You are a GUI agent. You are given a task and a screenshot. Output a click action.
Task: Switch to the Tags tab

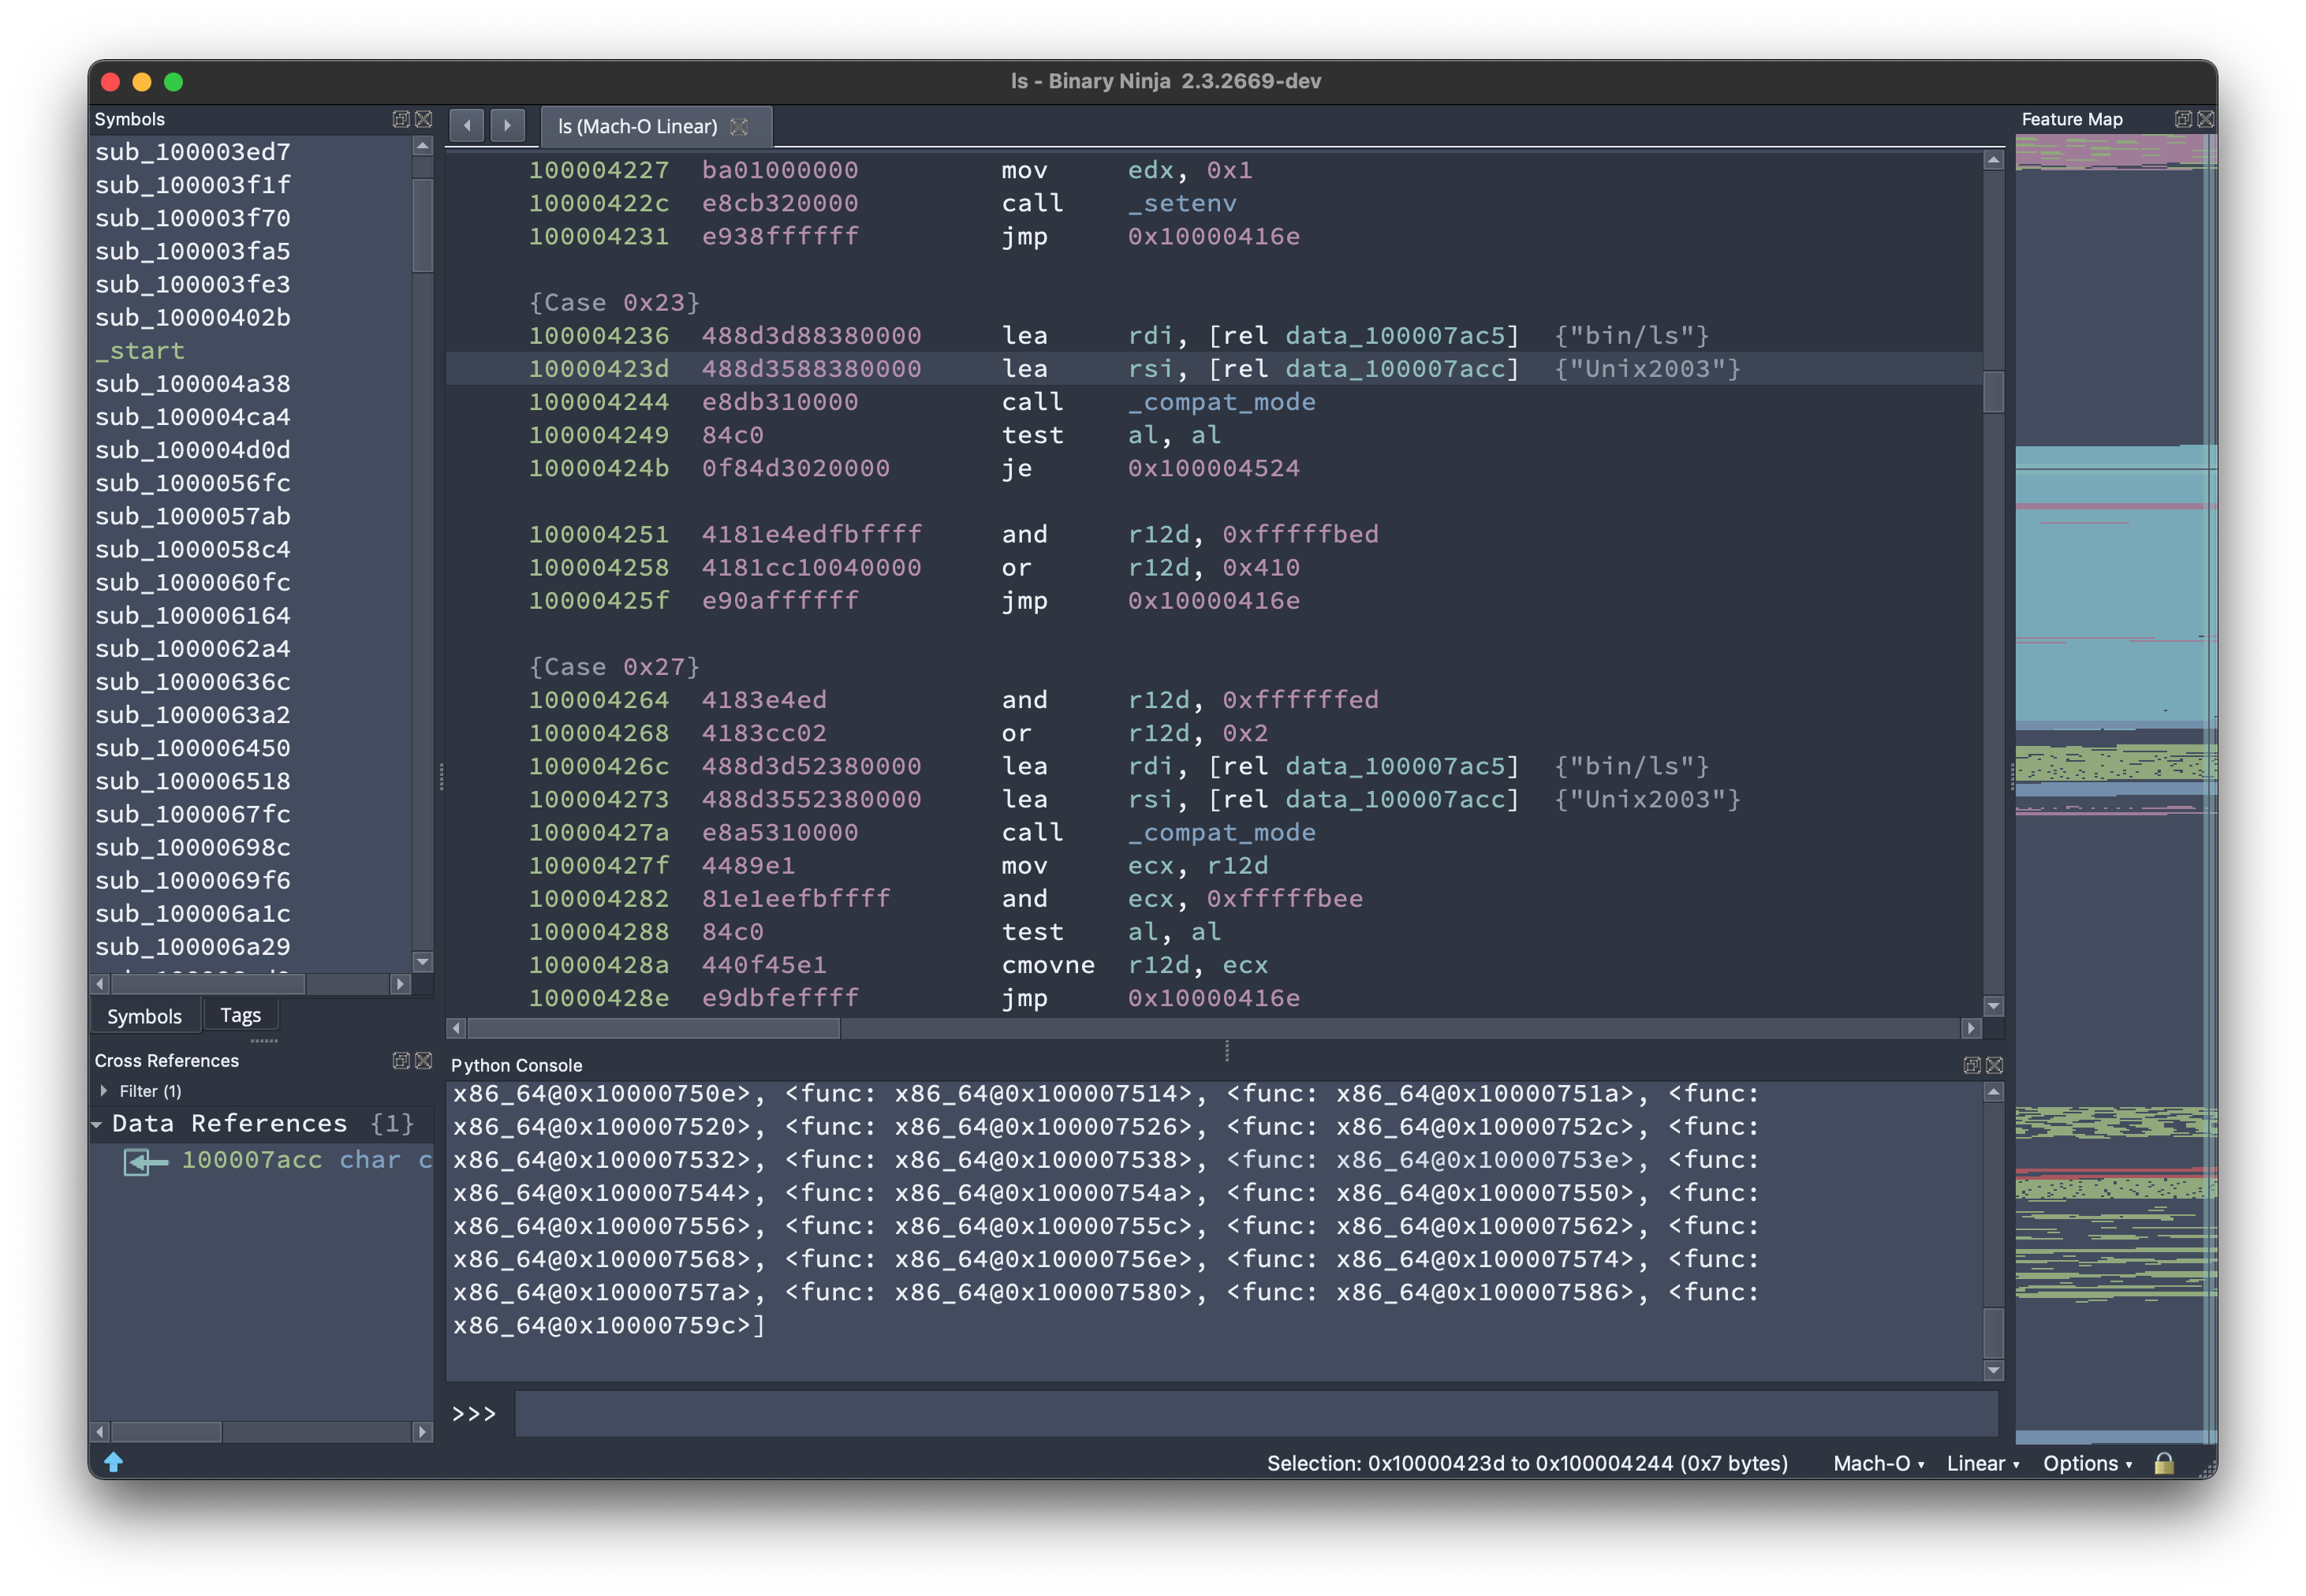[240, 1015]
